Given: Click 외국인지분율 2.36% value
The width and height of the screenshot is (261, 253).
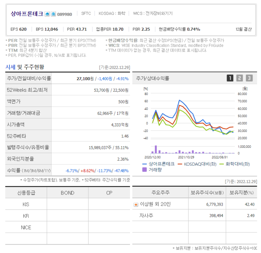Looking at the screenshot, I should 123,159.
